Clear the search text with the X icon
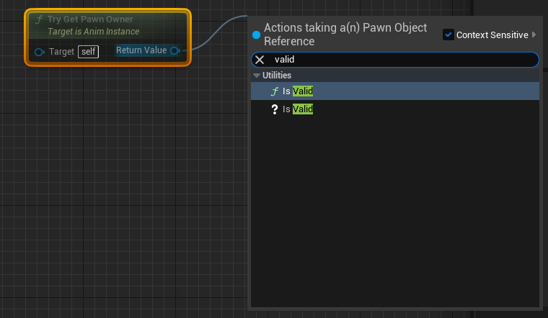The image size is (548, 318). click(x=260, y=60)
